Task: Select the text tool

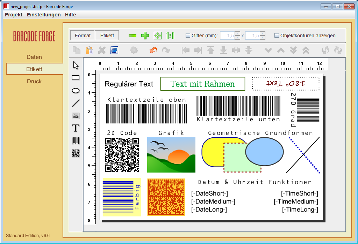Action: (76, 128)
